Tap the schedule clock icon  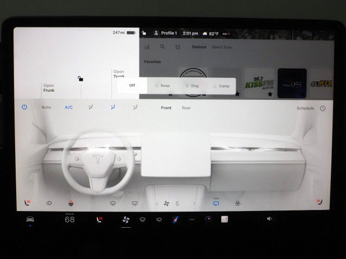tap(323, 108)
